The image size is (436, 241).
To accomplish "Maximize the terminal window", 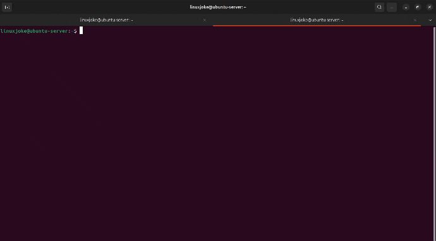I will pyautogui.click(x=418, y=7).
